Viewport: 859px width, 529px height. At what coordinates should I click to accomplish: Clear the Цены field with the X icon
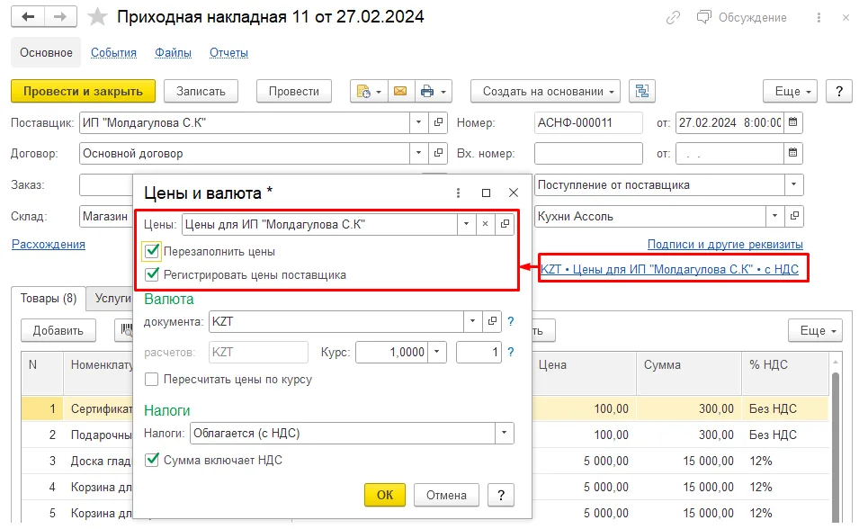[x=486, y=224]
